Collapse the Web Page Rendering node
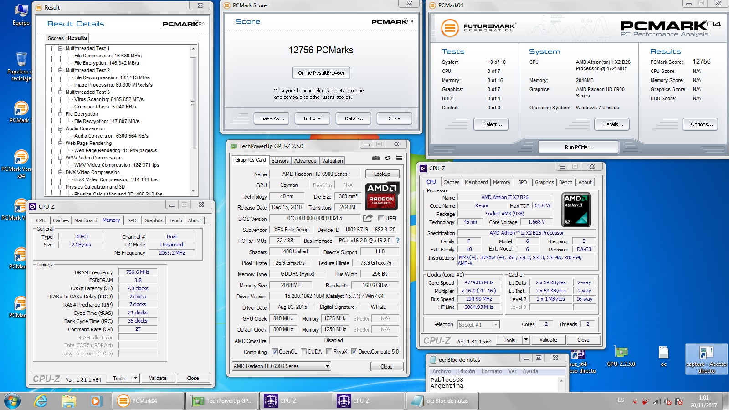Viewport: 729px width, 410px height. pyautogui.click(x=61, y=143)
